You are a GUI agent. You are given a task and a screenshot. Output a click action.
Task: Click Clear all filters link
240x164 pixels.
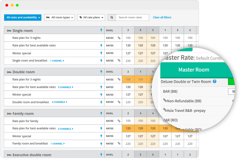point(162,17)
